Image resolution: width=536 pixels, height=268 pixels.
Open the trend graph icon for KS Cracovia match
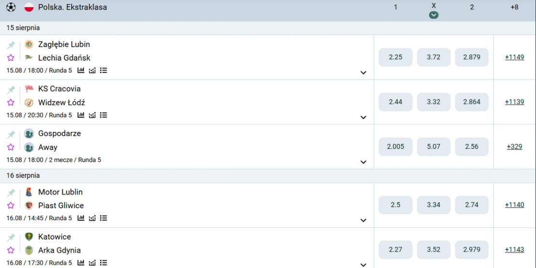pos(92,115)
